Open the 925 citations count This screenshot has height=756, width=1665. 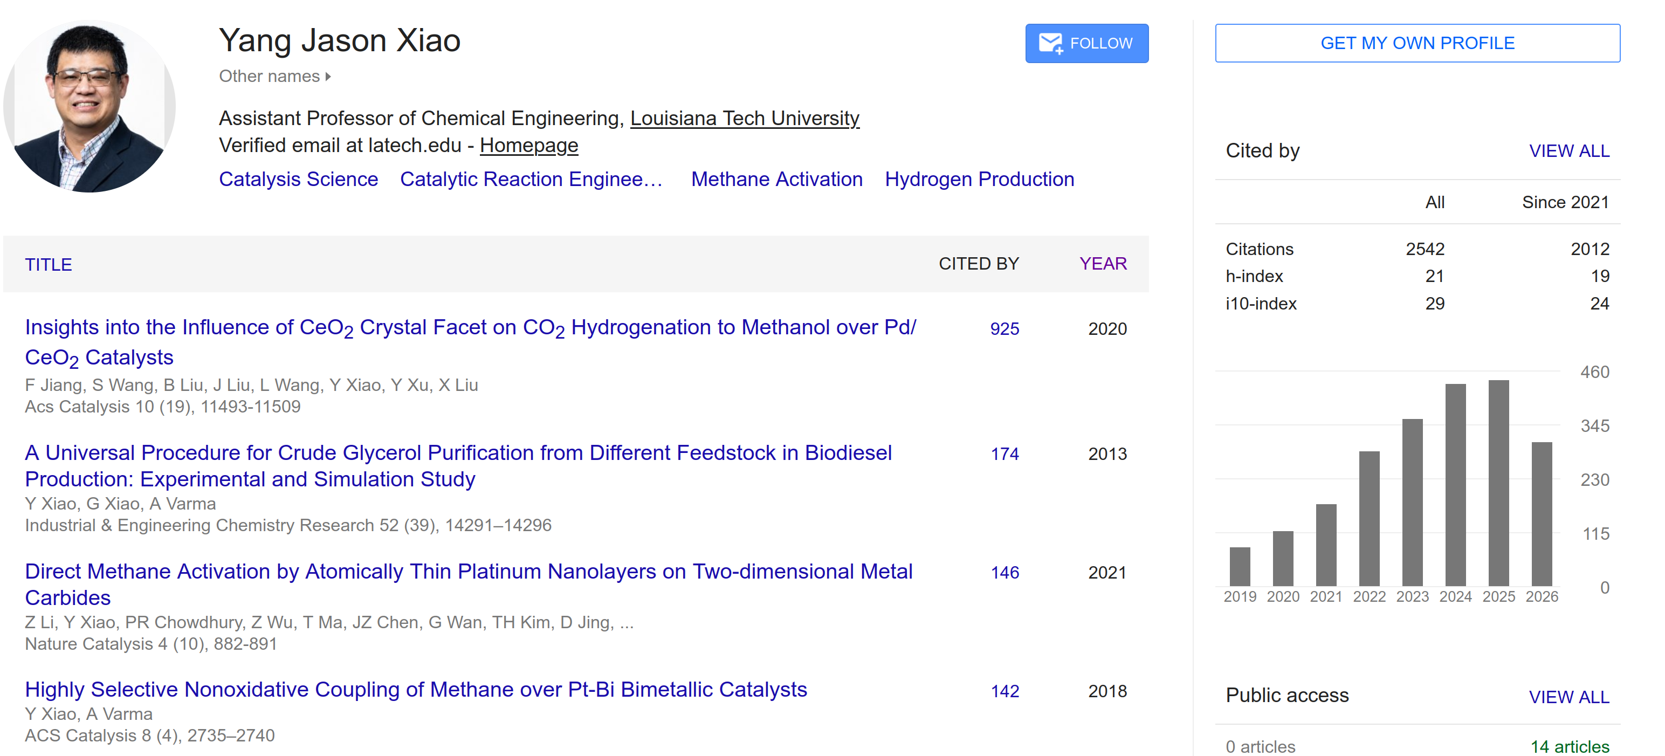pyautogui.click(x=1004, y=329)
